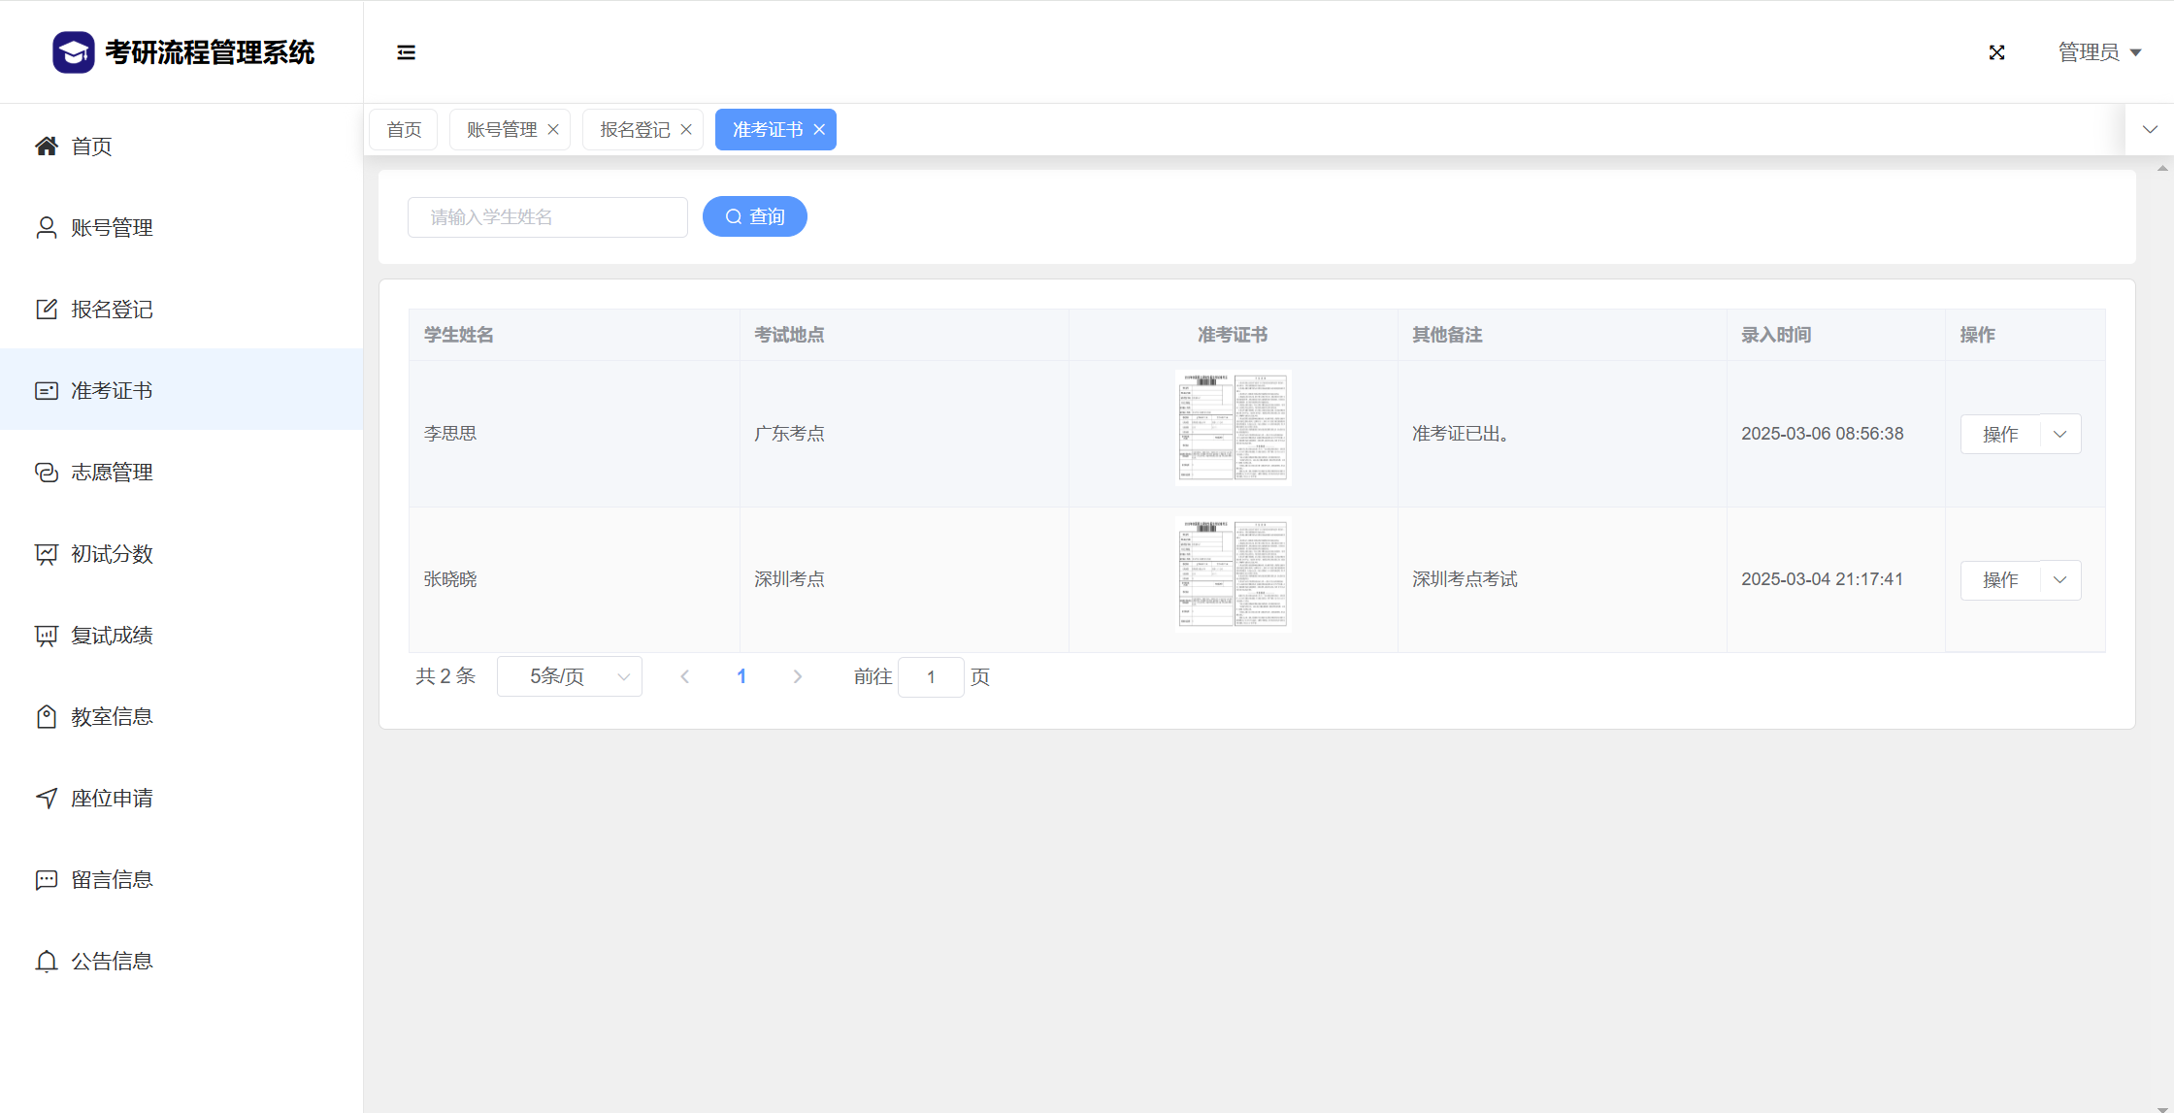Open 张晓晓's 准考证书 thumbnail image
2174x1113 pixels.
1233,574
